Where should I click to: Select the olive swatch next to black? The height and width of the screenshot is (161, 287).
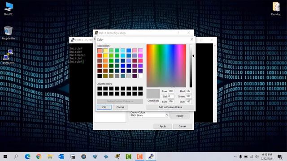pyautogui.click(x=105, y=76)
